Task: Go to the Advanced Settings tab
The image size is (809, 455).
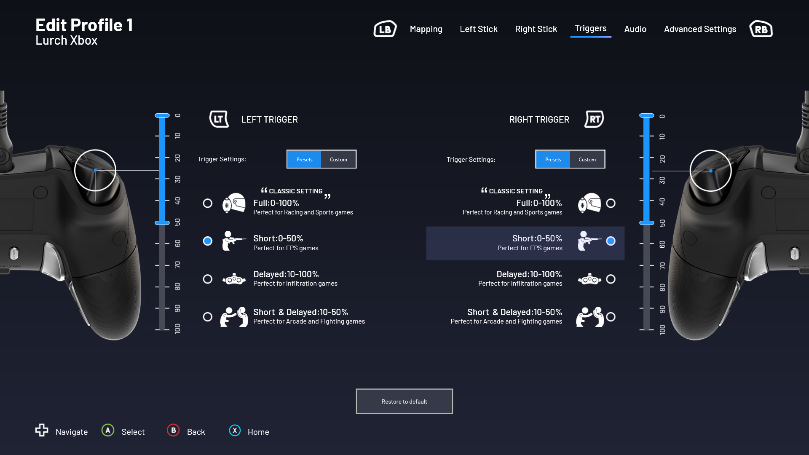Action: tap(700, 29)
